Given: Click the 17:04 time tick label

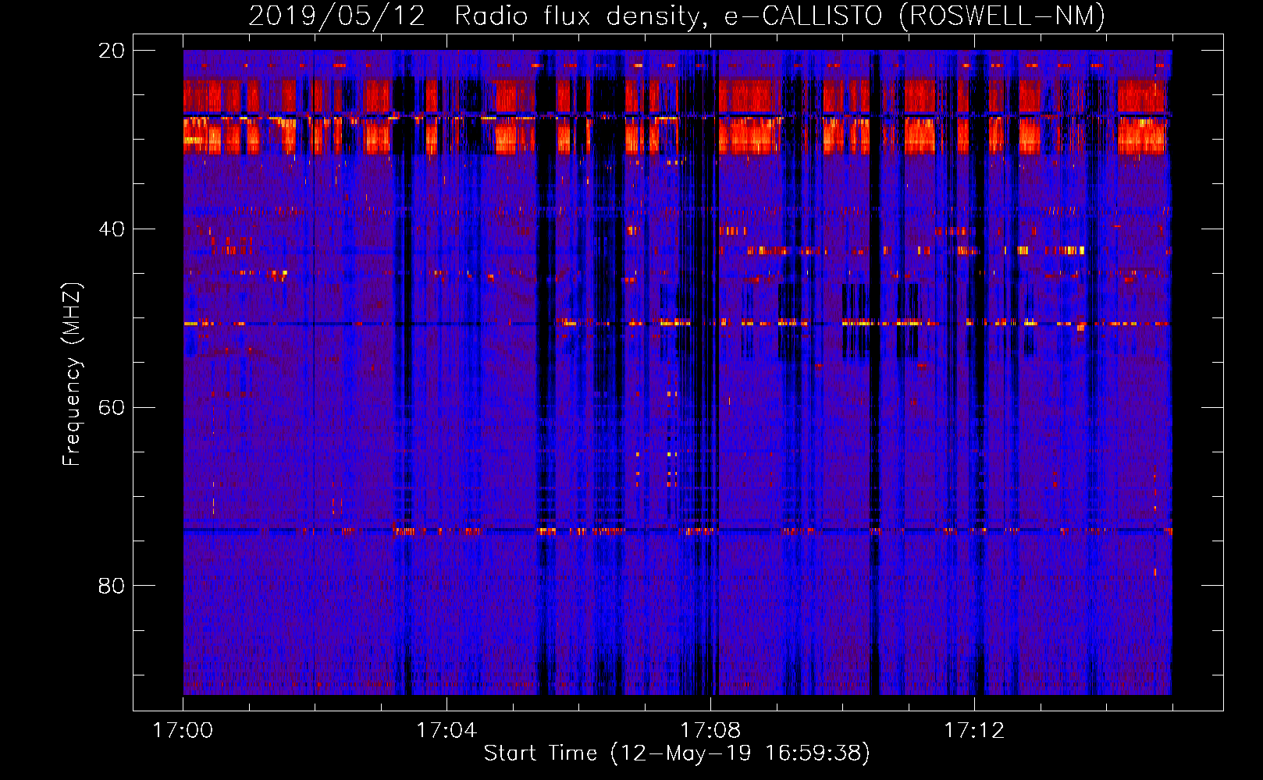Looking at the screenshot, I should [446, 731].
